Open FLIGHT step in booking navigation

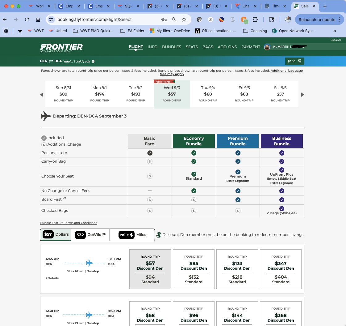point(136,47)
